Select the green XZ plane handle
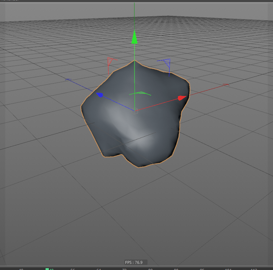The width and height of the screenshot is (273, 270). click(140, 93)
